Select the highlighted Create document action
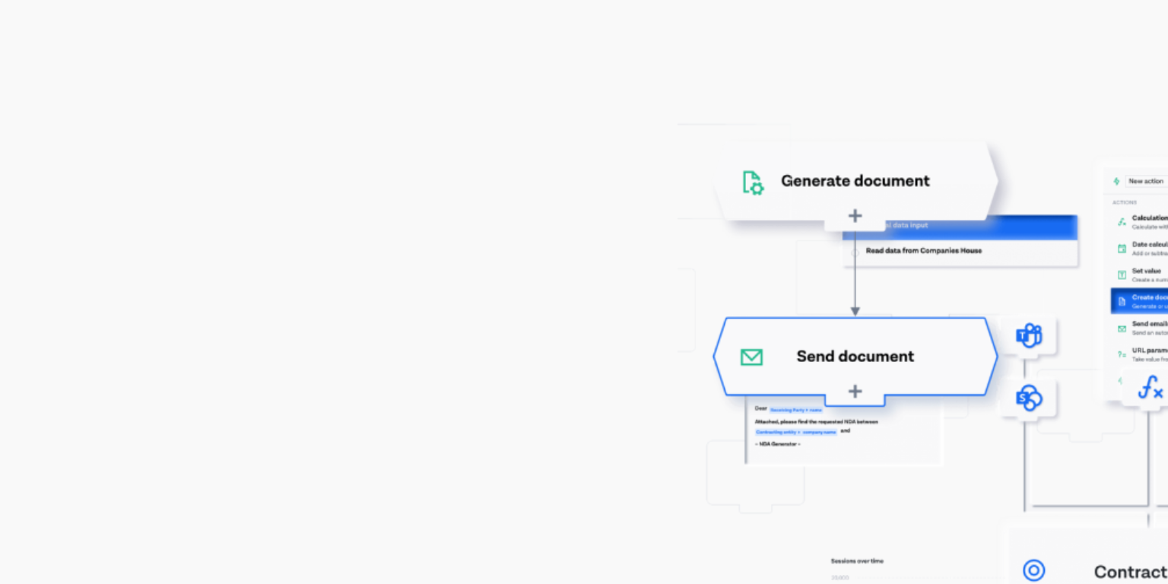Screen dimensions: 1168x584 (x=1144, y=301)
